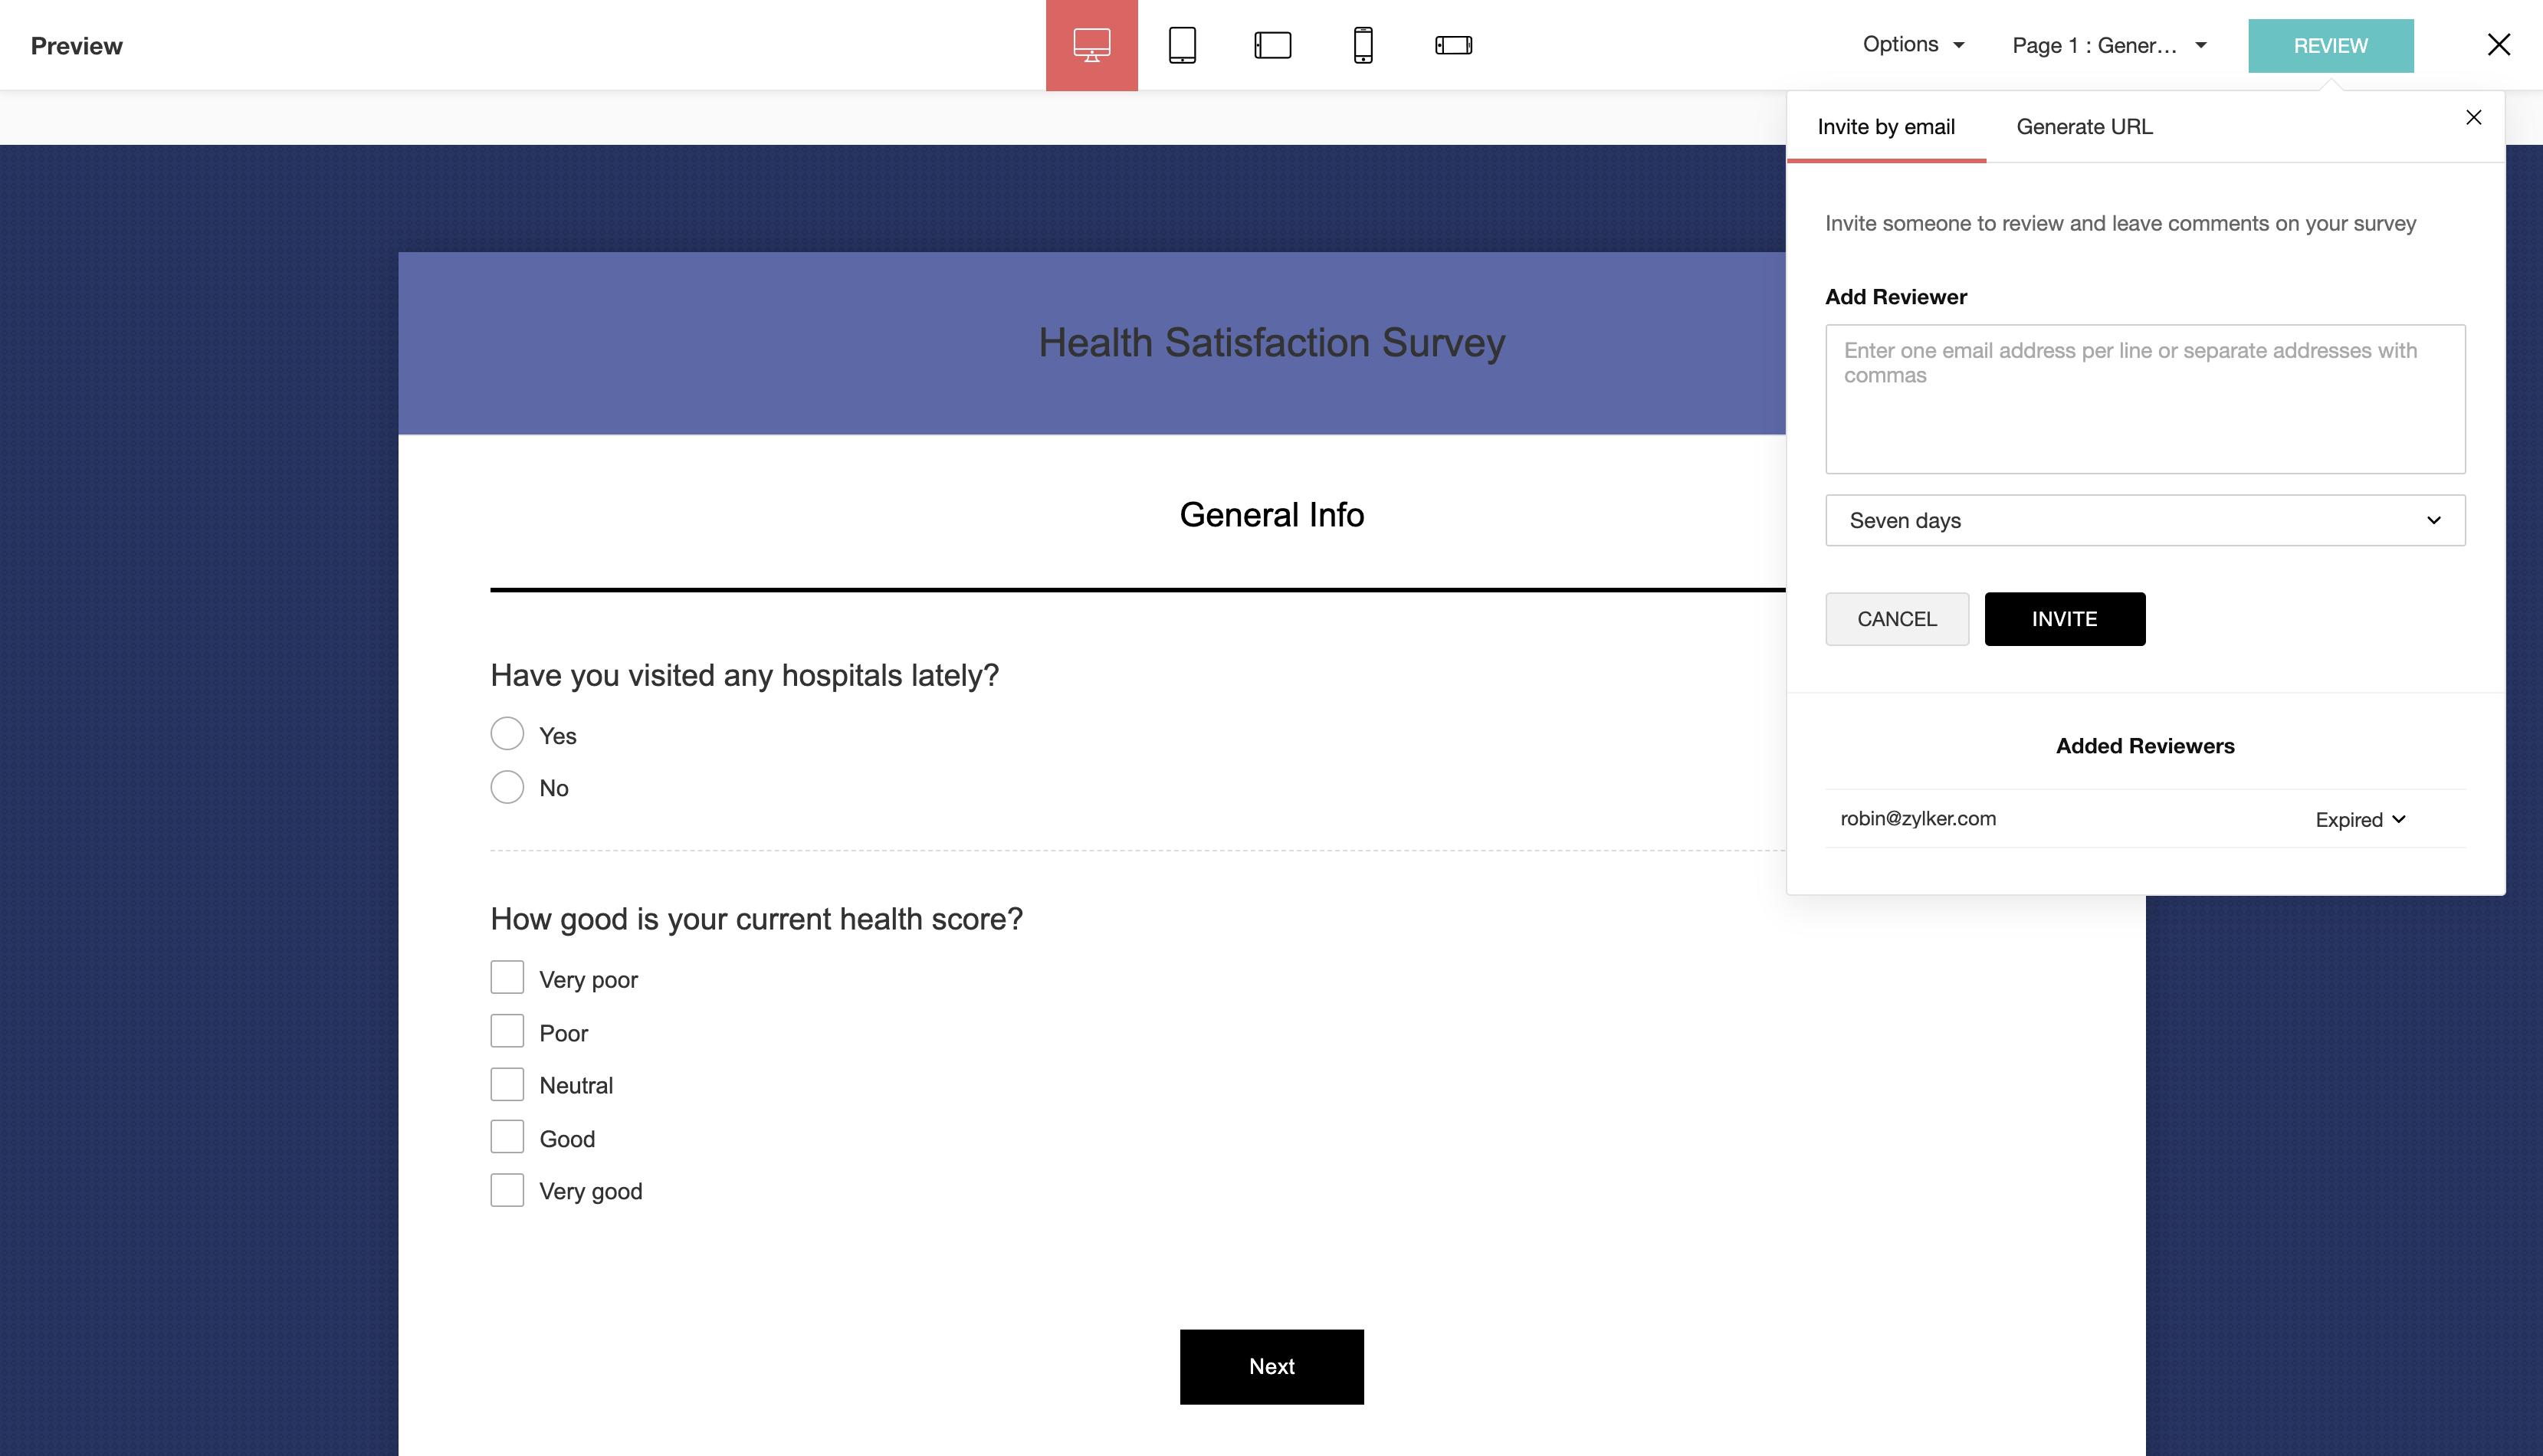Select the No radio option
2543x1456 pixels.
pyautogui.click(x=507, y=787)
